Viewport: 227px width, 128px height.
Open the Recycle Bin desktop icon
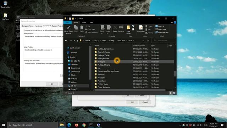coord(5,4)
